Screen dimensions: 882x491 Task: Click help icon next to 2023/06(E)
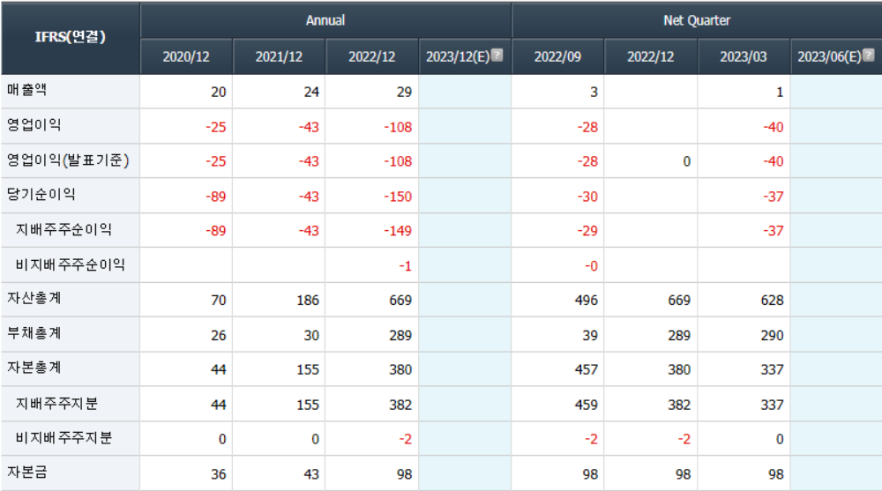[869, 56]
